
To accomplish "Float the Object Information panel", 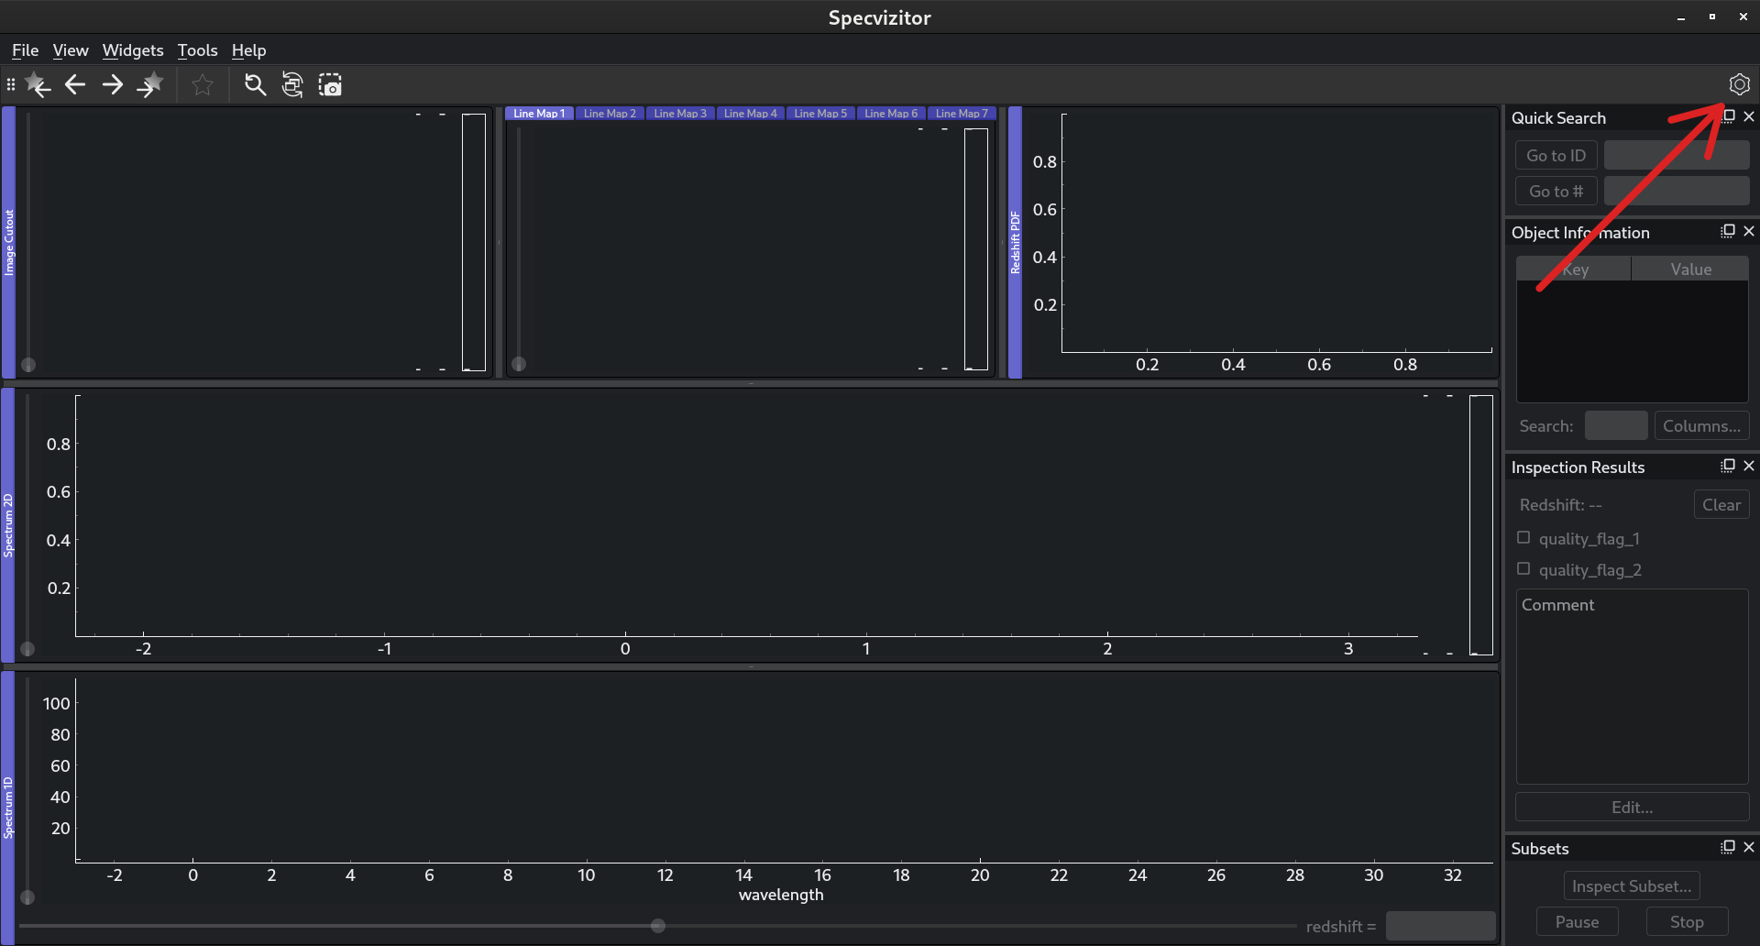I will 1729,231.
